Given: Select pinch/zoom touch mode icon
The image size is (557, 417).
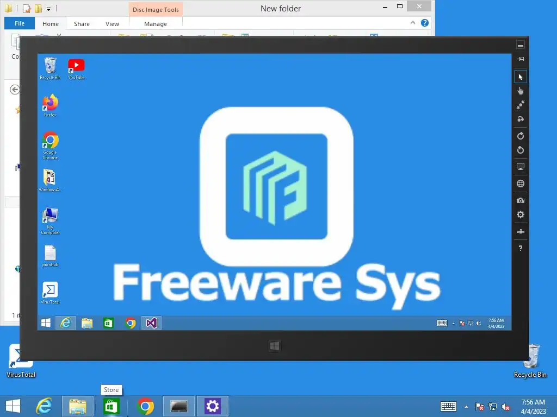Looking at the screenshot, I should pos(521,105).
